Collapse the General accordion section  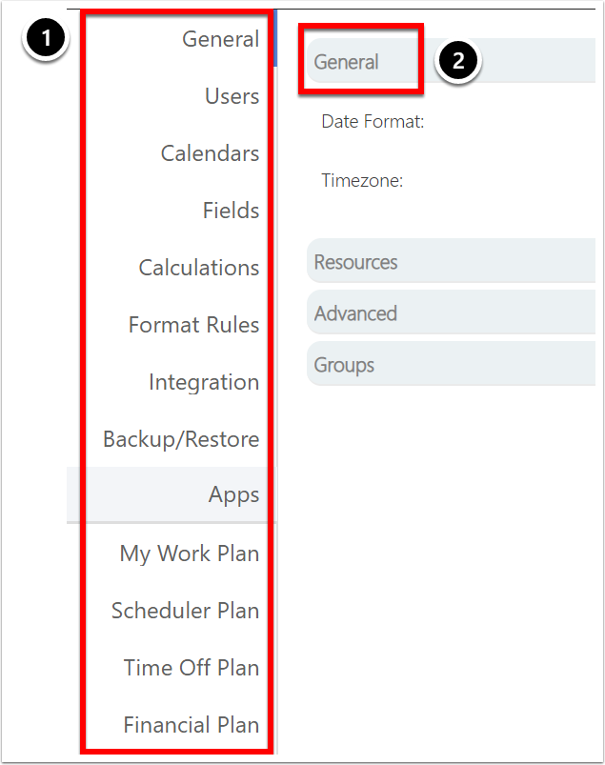451,61
